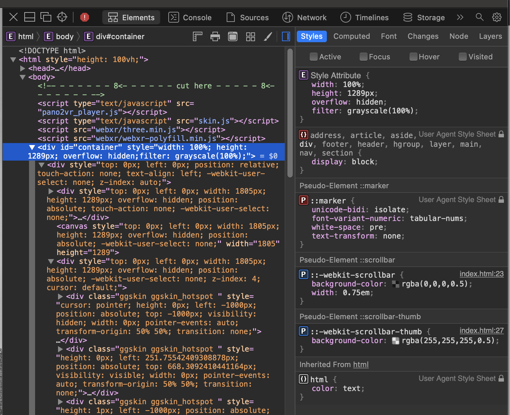Switch to Styles sidebar panel
The height and width of the screenshot is (415, 510).
(312, 36)
